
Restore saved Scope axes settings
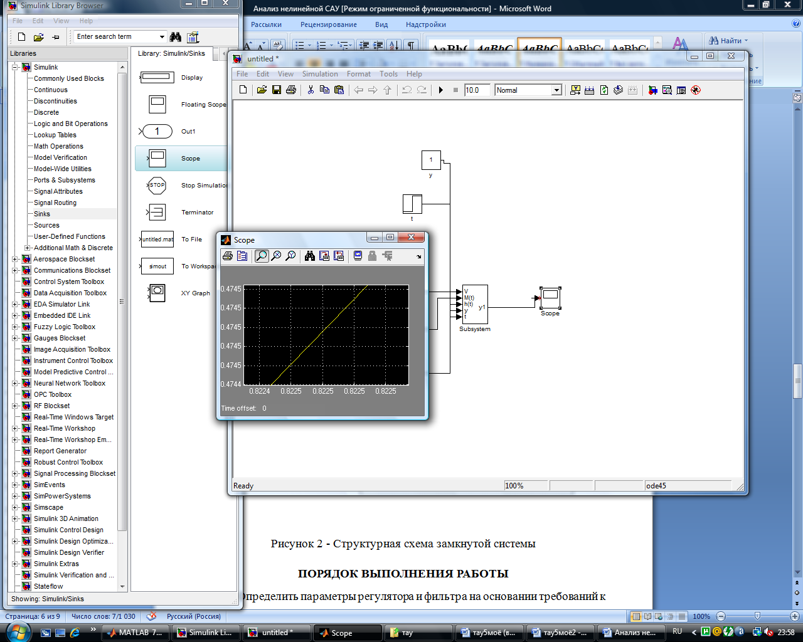click(339, 256)
